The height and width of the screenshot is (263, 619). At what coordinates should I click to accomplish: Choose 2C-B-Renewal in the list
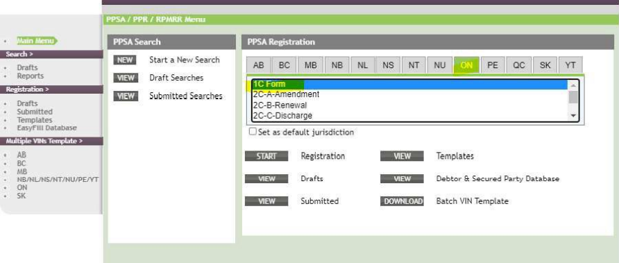[x=410, y=105]
